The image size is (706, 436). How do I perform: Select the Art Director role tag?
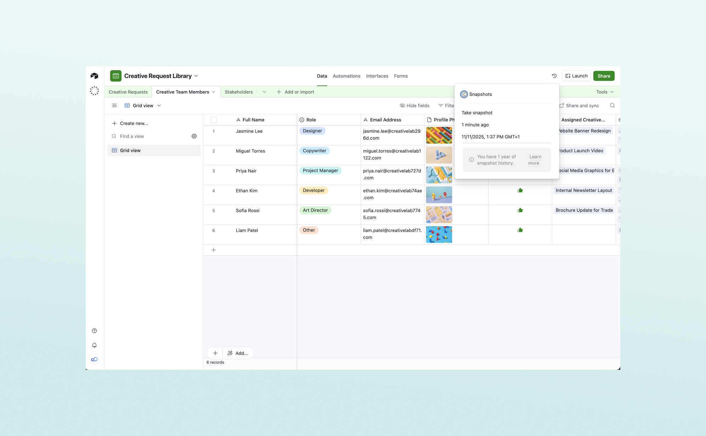point(315,210)
